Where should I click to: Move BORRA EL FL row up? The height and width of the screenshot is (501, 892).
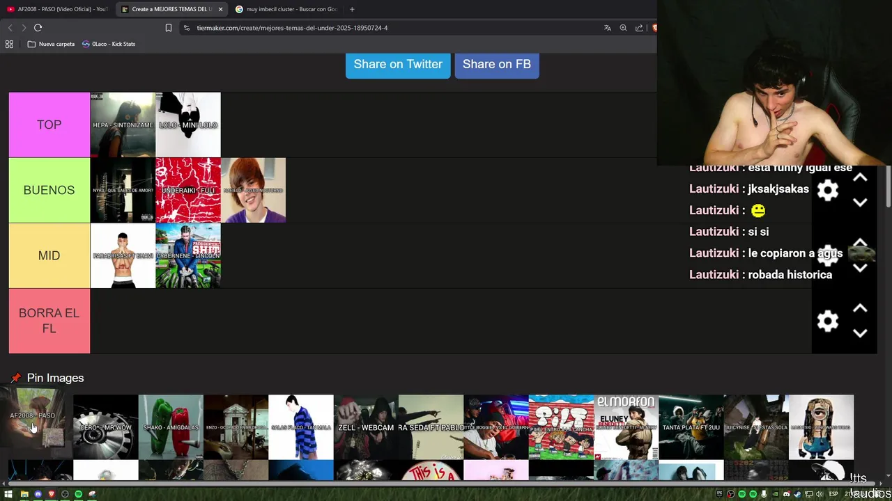860,308
